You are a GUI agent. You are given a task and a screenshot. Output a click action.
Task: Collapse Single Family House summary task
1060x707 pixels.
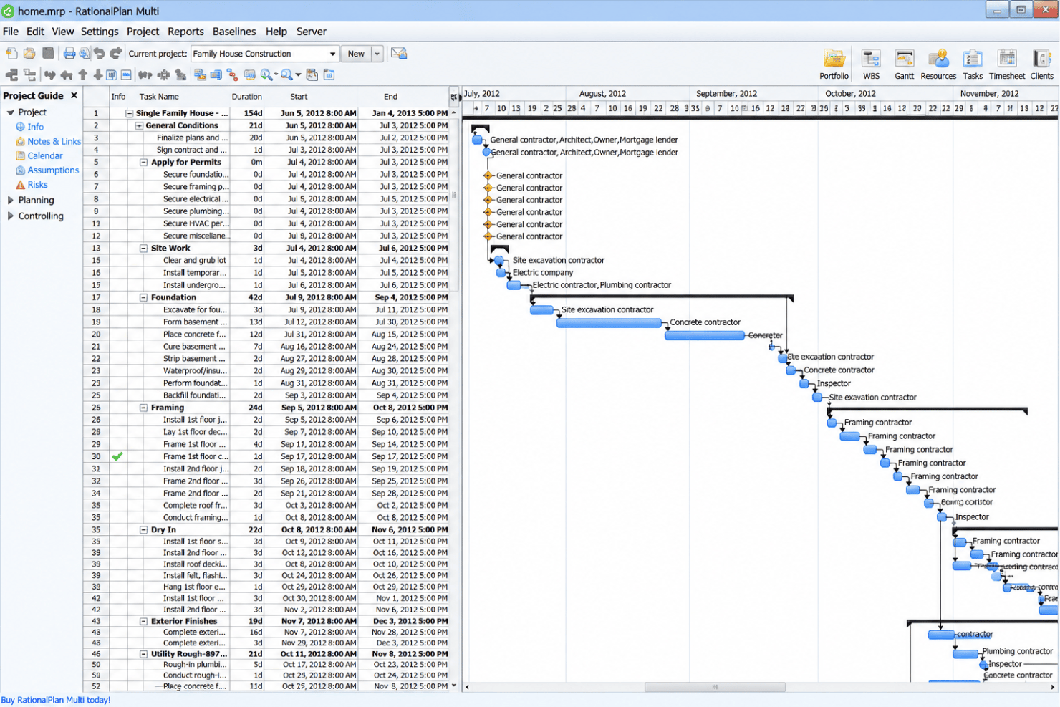point(130,113)
